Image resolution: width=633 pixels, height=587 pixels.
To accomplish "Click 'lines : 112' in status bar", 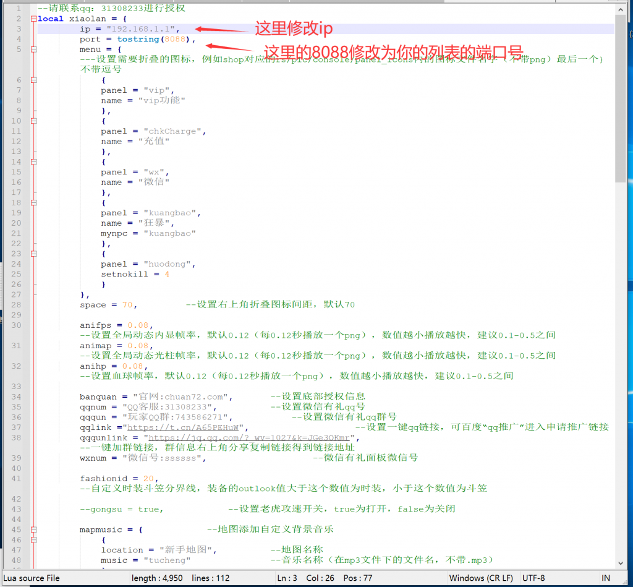I will click(x=210, y=578).
